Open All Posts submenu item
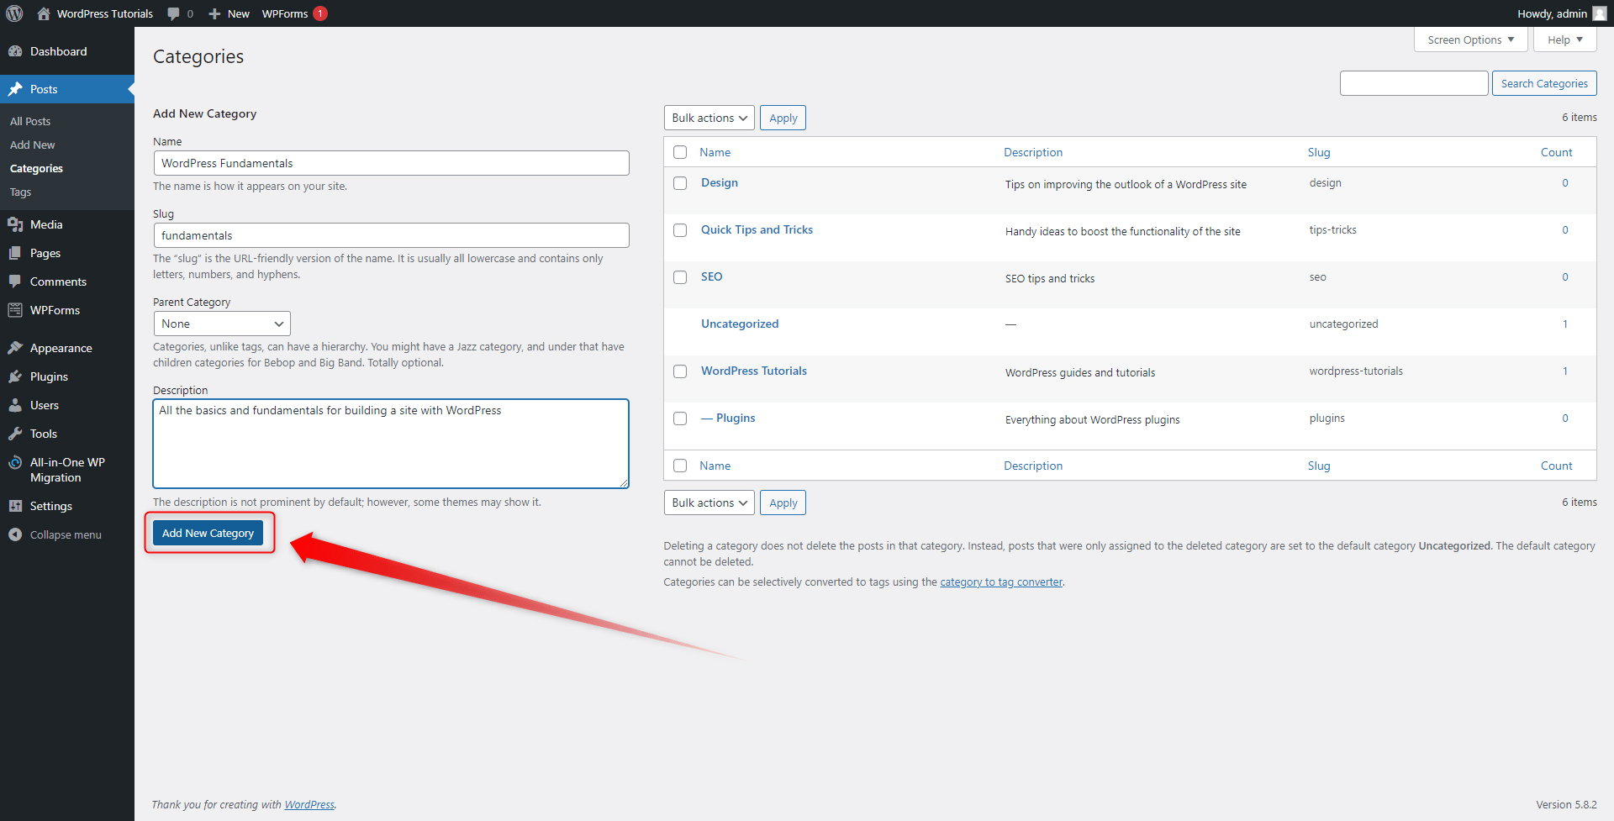The image size is (1614, 821). (x=30, y=121)
